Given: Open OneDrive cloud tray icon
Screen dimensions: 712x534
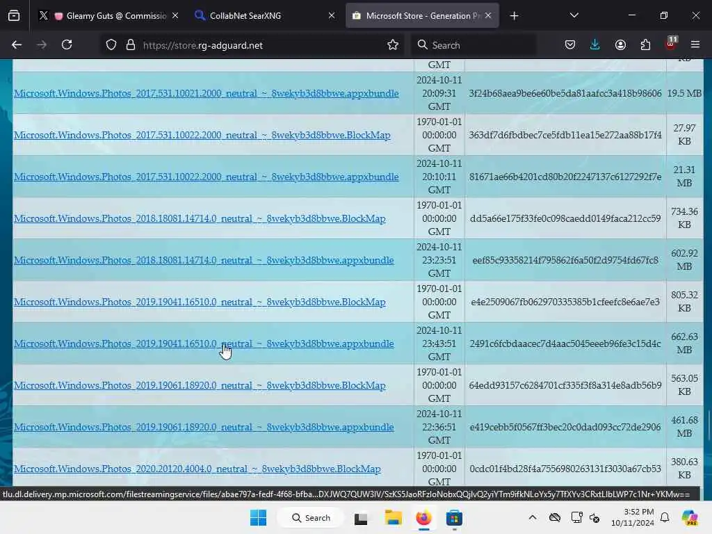Looking at the screenshot, I should click(x=554, y=517).
